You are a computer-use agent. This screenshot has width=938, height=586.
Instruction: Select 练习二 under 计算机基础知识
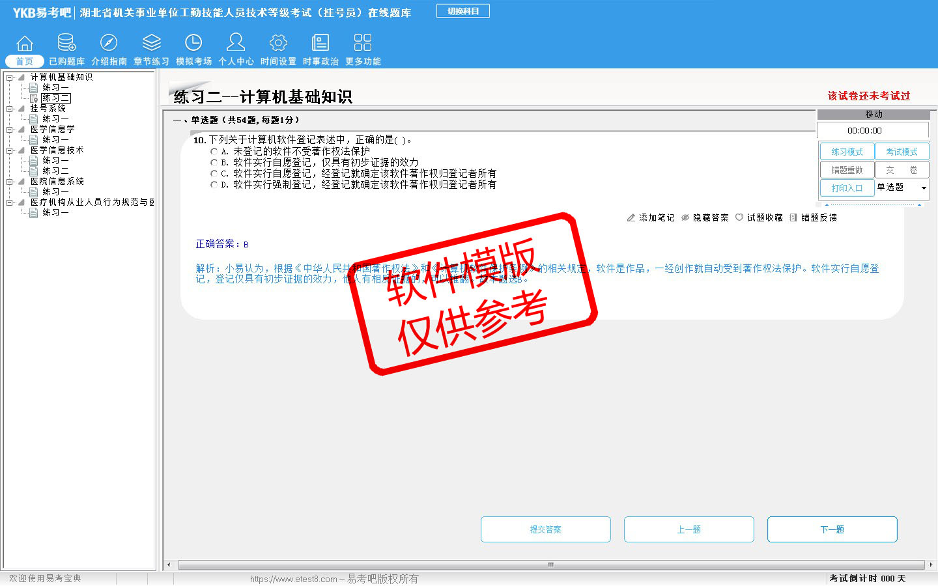(55, 98)
